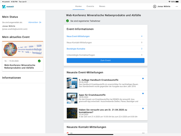Tap back to zummit app arrow in status bar

point(3,2)
